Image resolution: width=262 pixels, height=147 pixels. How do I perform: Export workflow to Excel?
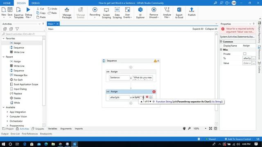[x=179, y=13]
